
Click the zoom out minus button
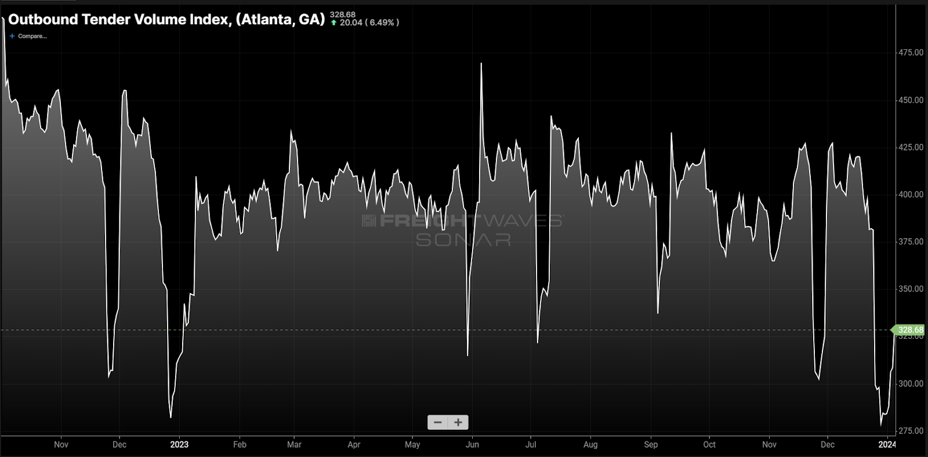coord(438,422)
